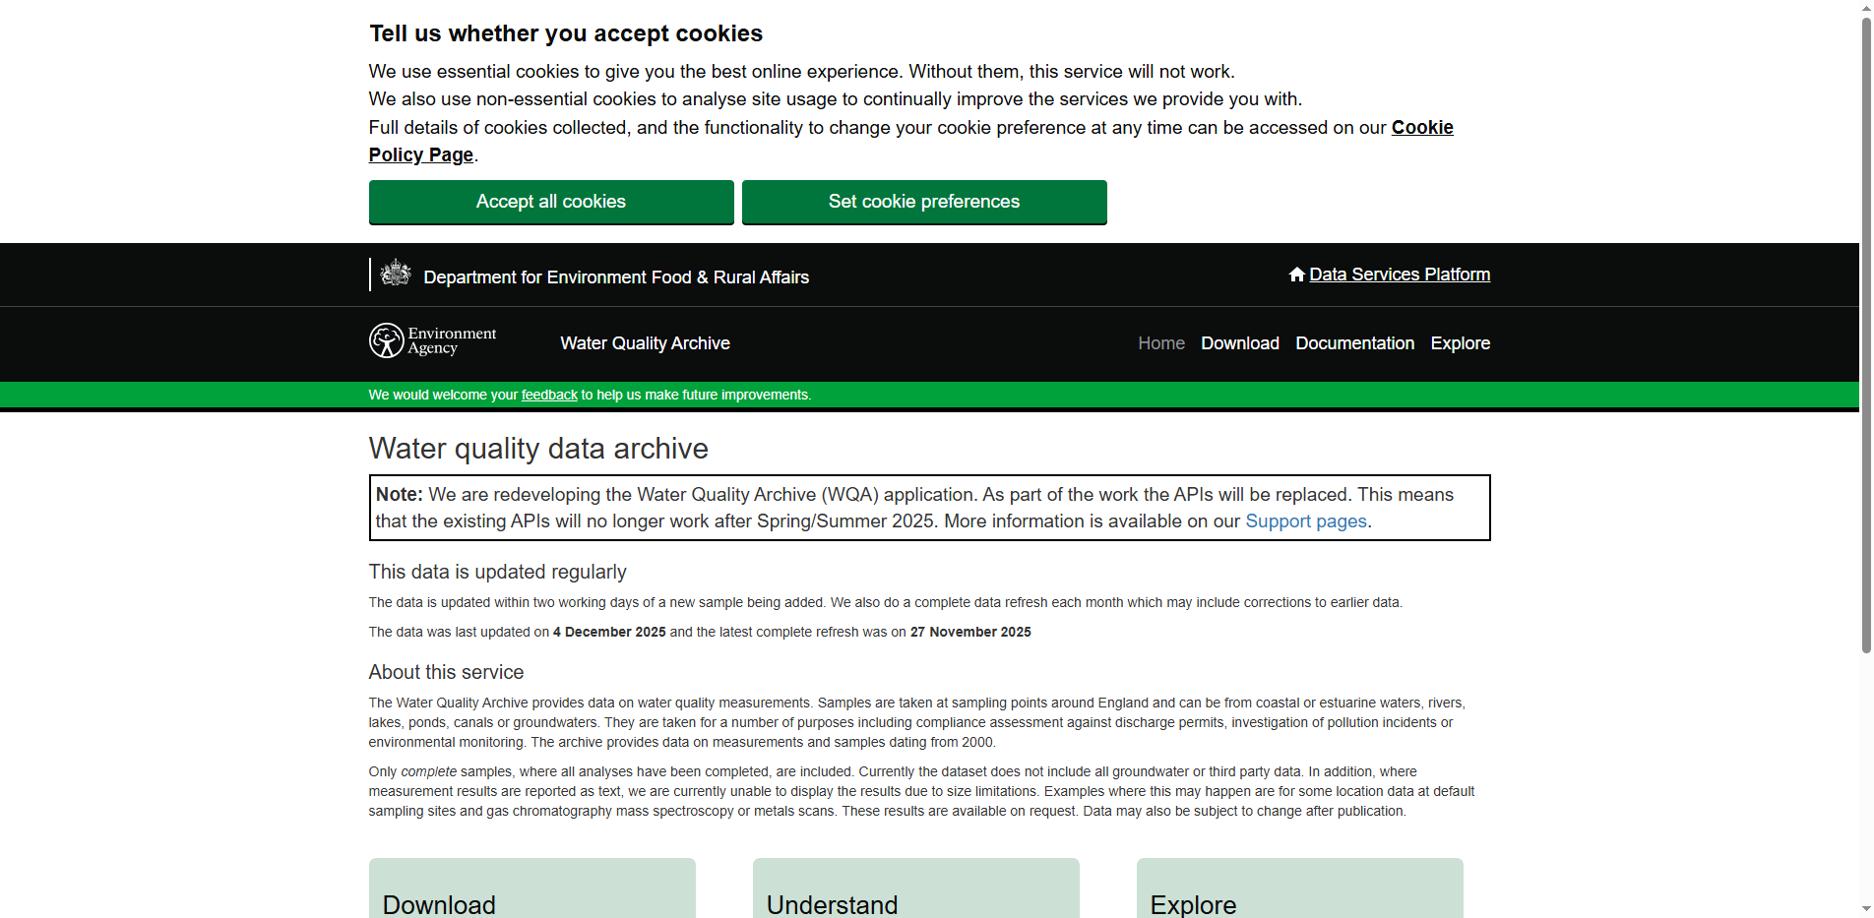Follow the Data Services Platform link
Image resolution: width=1874 pixels, height=918 pixels.
pos(1400,275)
